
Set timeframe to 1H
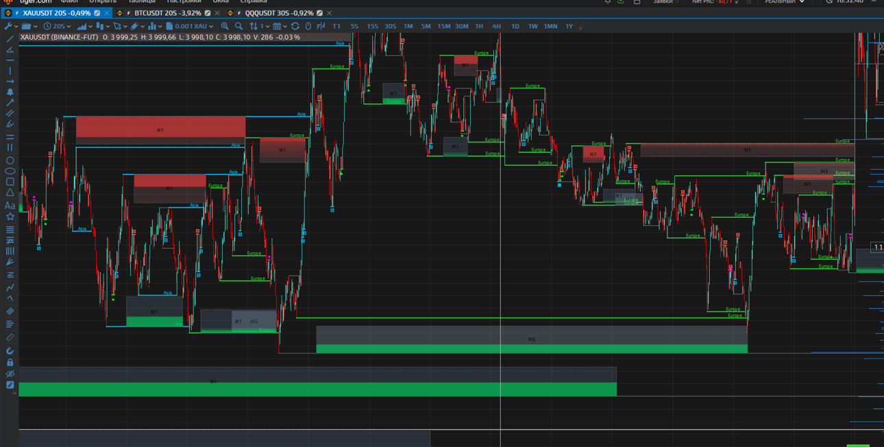[479, 26]
